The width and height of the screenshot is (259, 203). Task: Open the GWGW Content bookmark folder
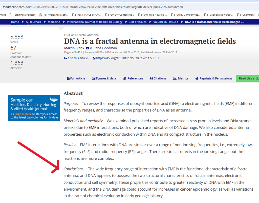pyautogui.click(x=120, y=15)
